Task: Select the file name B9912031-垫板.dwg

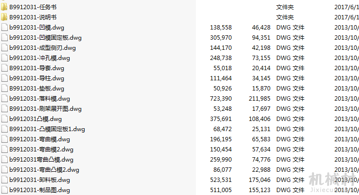Action: point(37,89)
